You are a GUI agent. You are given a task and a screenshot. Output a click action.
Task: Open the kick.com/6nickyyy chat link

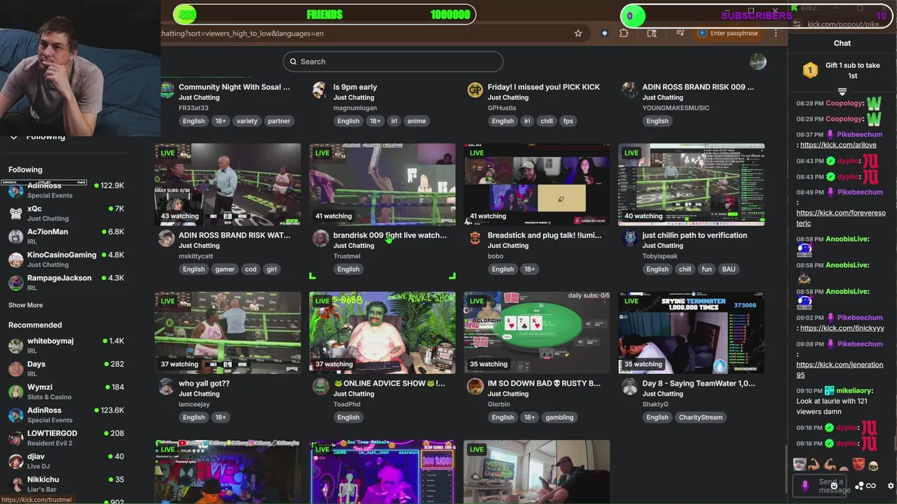point(842,328)
